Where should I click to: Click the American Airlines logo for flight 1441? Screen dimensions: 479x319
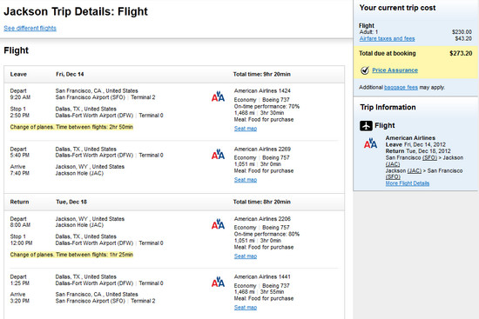[218, 282]
